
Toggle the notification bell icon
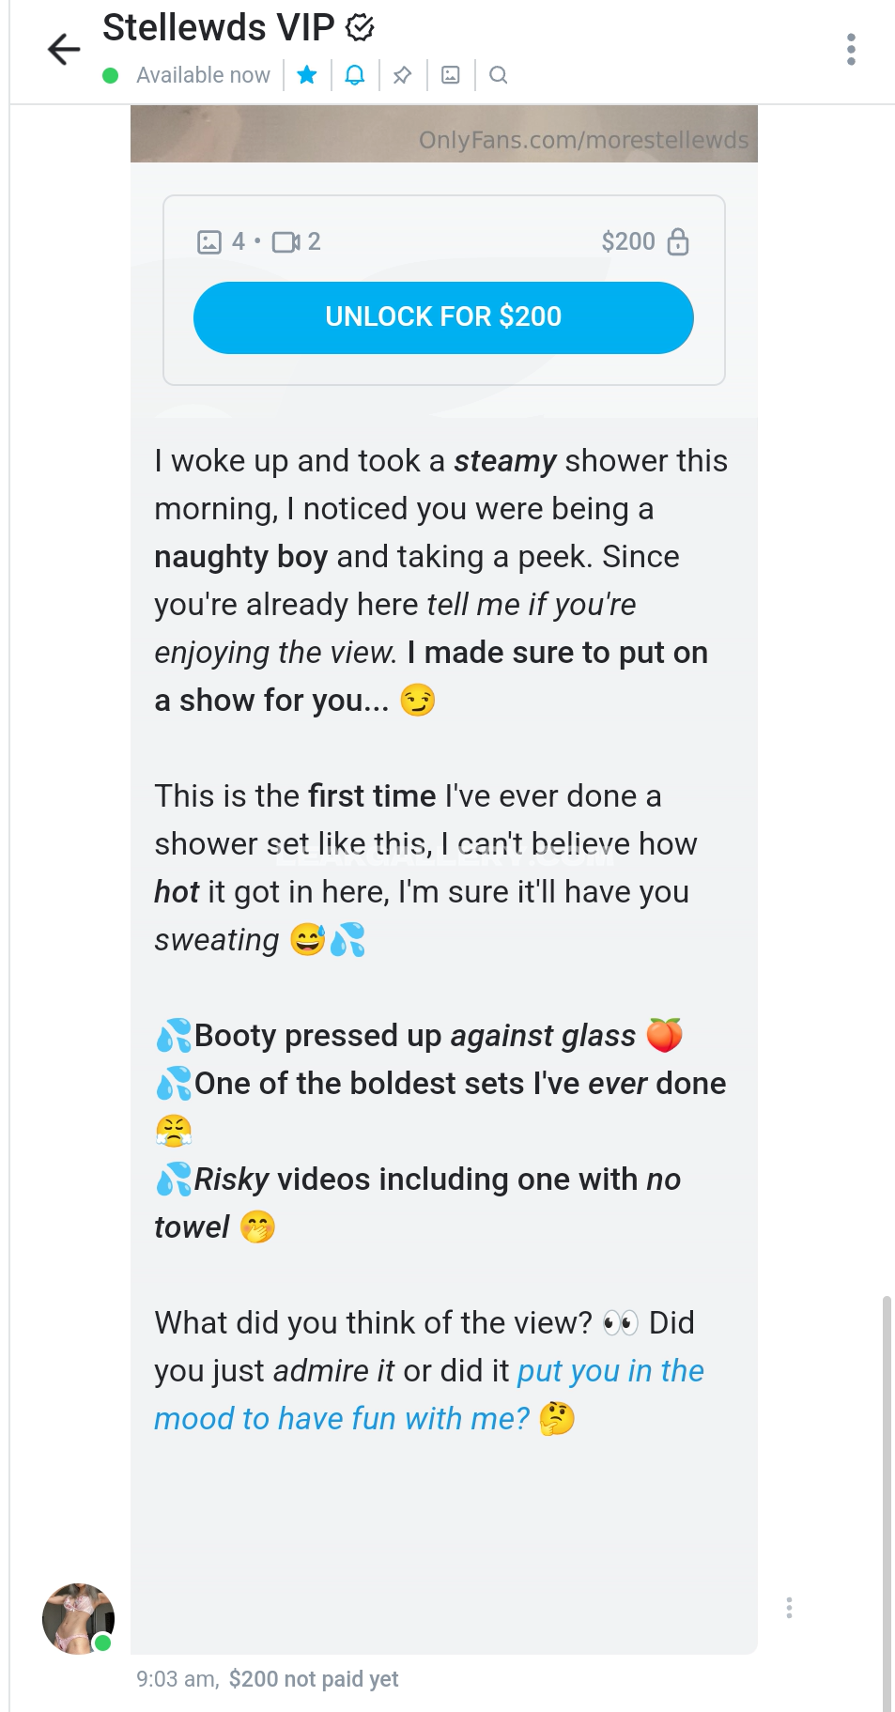[355, 75]
